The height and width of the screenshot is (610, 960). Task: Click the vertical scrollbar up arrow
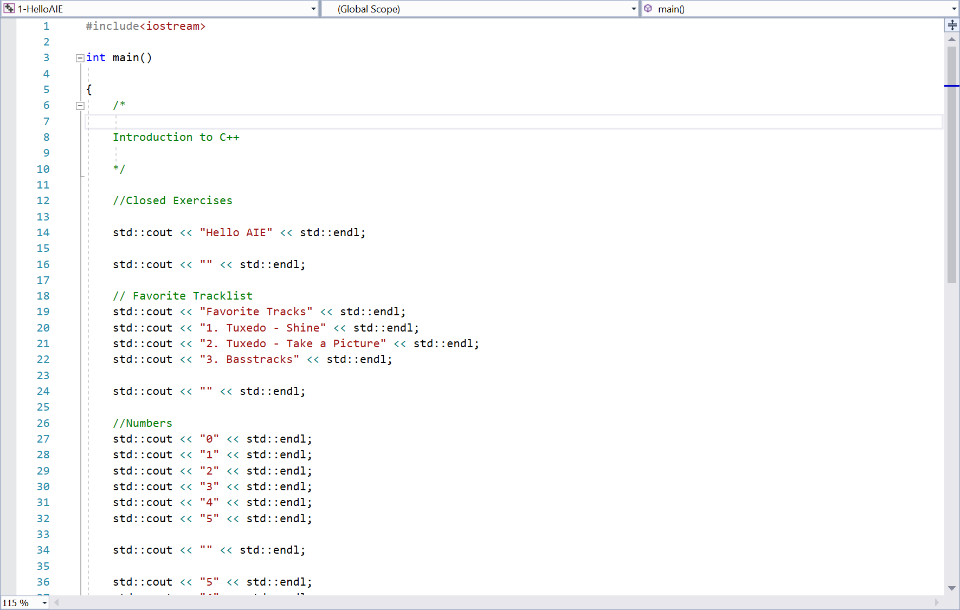[952, 40]
